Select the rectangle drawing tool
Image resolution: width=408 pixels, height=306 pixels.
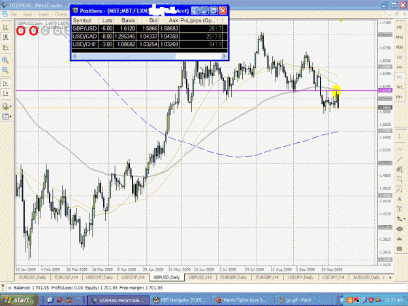click(x=400, y=249)
